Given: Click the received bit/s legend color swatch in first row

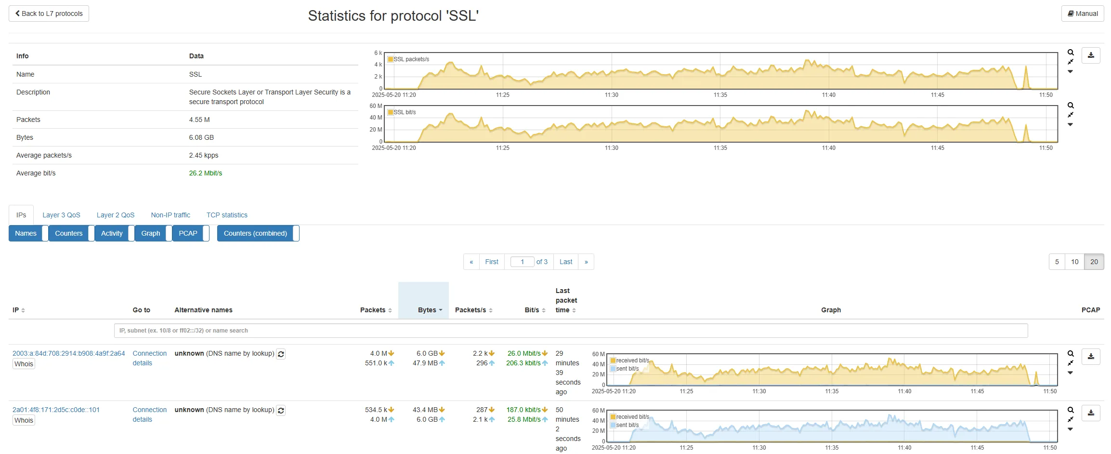Looking at the screenshot, I should (x=613, y=361).
